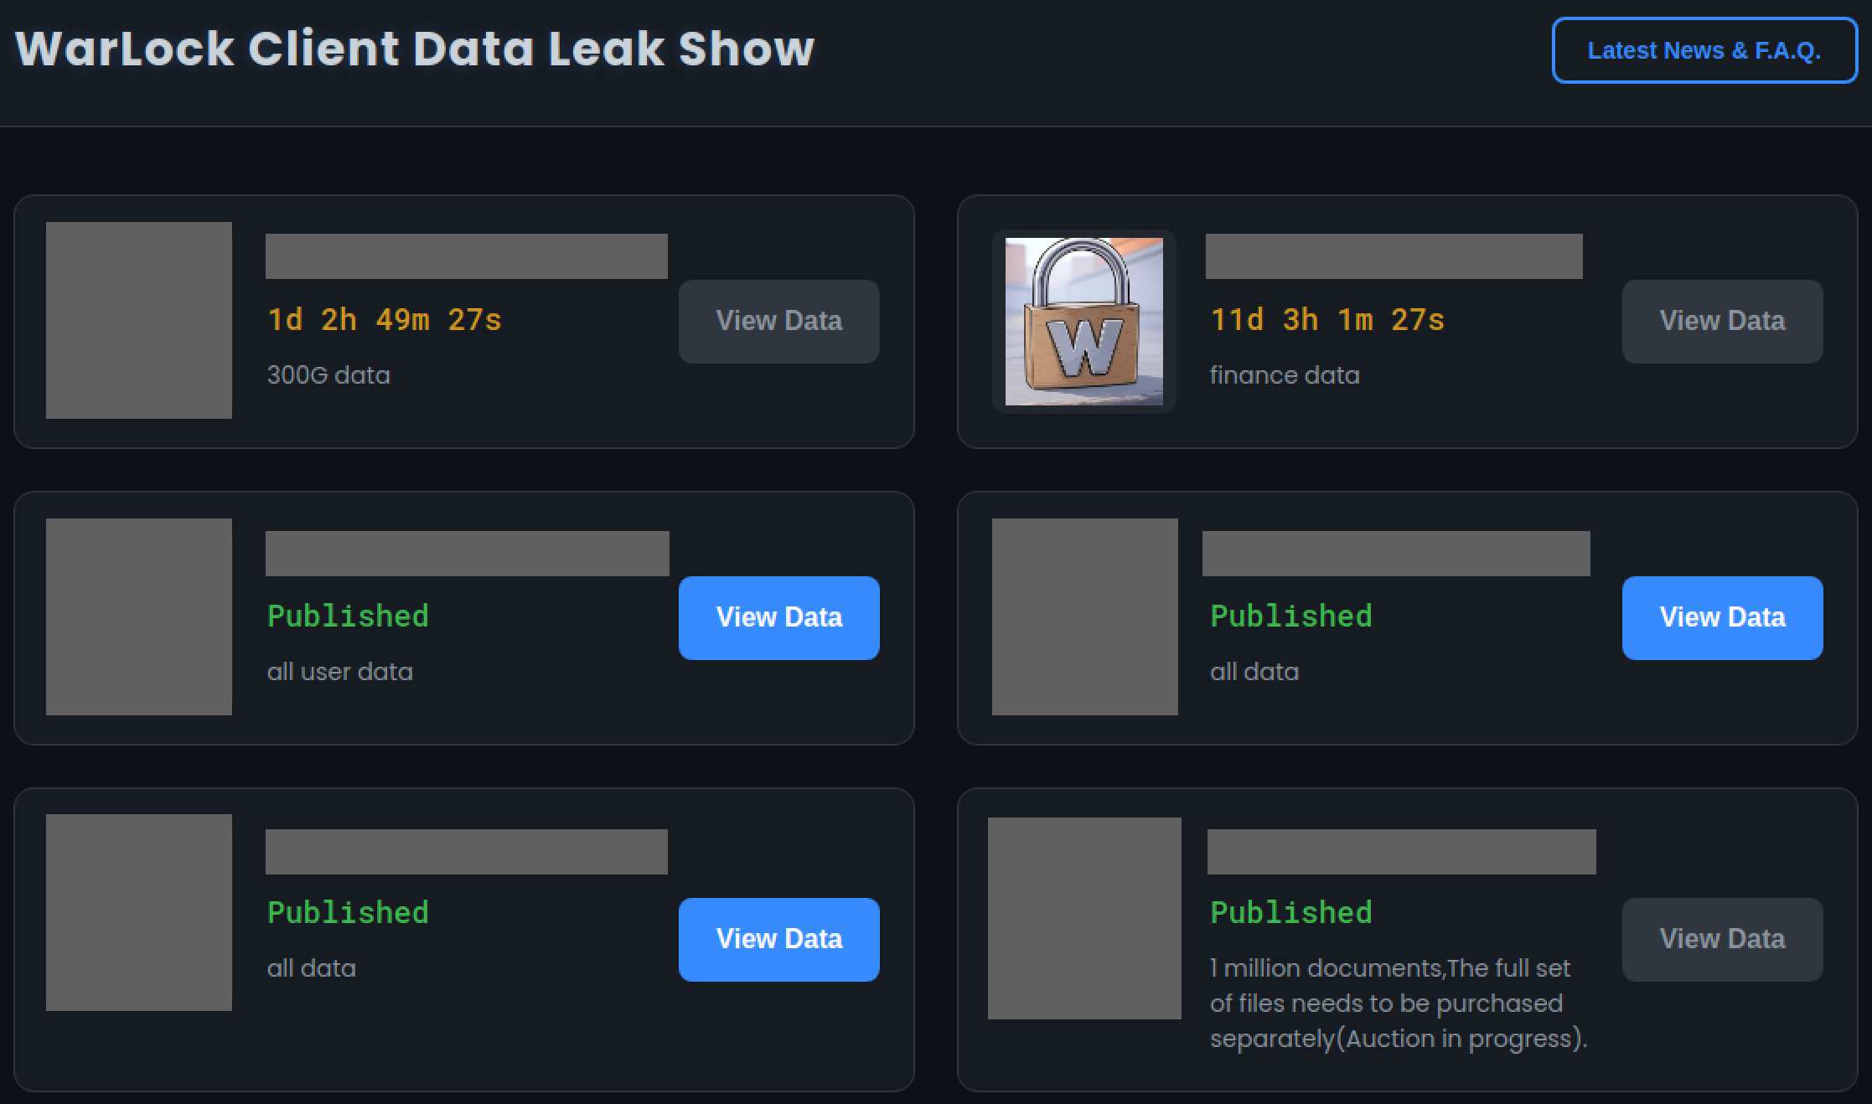Select the redacted title bar on the finance card
Screen dimensions: 1872x1104
pyautogui.click(x=1394, y=256)
